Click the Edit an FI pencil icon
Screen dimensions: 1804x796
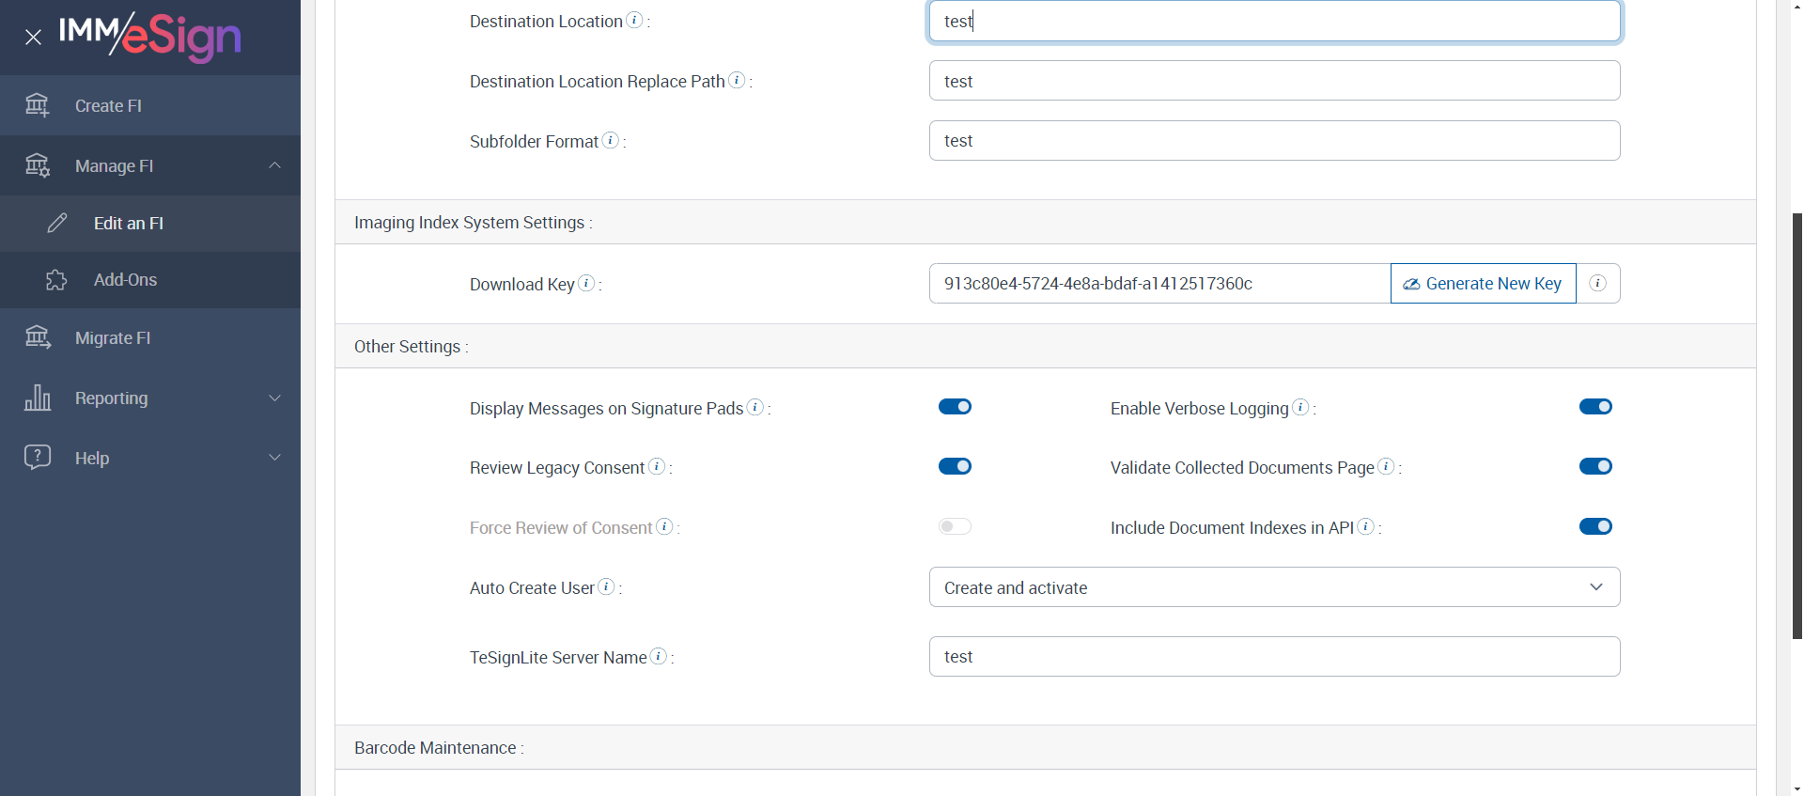tap(57, 223)
